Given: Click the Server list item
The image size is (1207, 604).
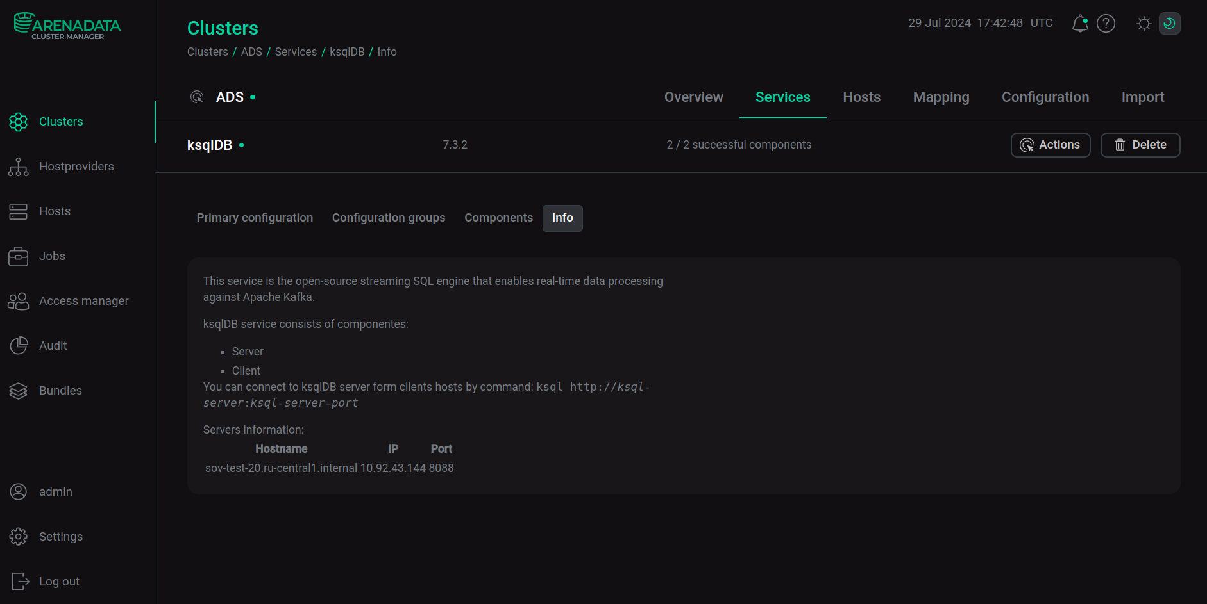Looking at the screenshot, I should (x=248, y=352).
